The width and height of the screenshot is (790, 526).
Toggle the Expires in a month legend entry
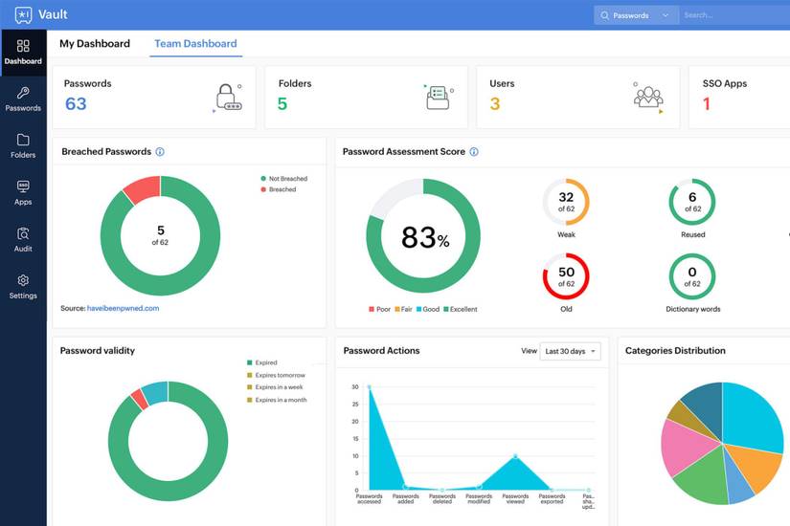[277, 400]
